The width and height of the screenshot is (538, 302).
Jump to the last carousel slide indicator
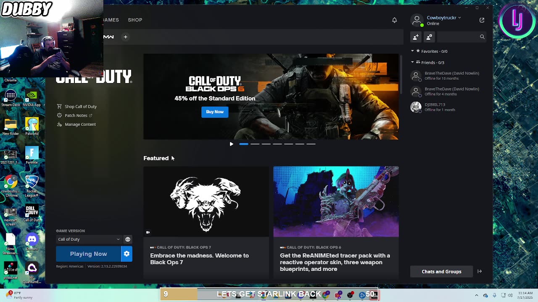coord(311,144)
